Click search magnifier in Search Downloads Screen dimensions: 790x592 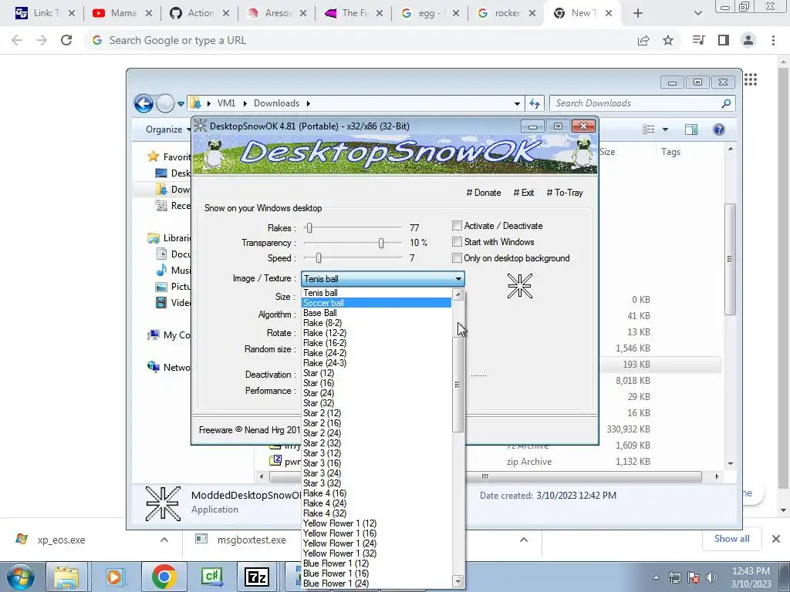point(726,104)
